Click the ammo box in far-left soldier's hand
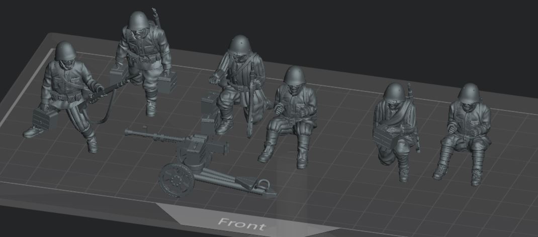This screenshot has width=538, height=237. [x=44, y=118]
